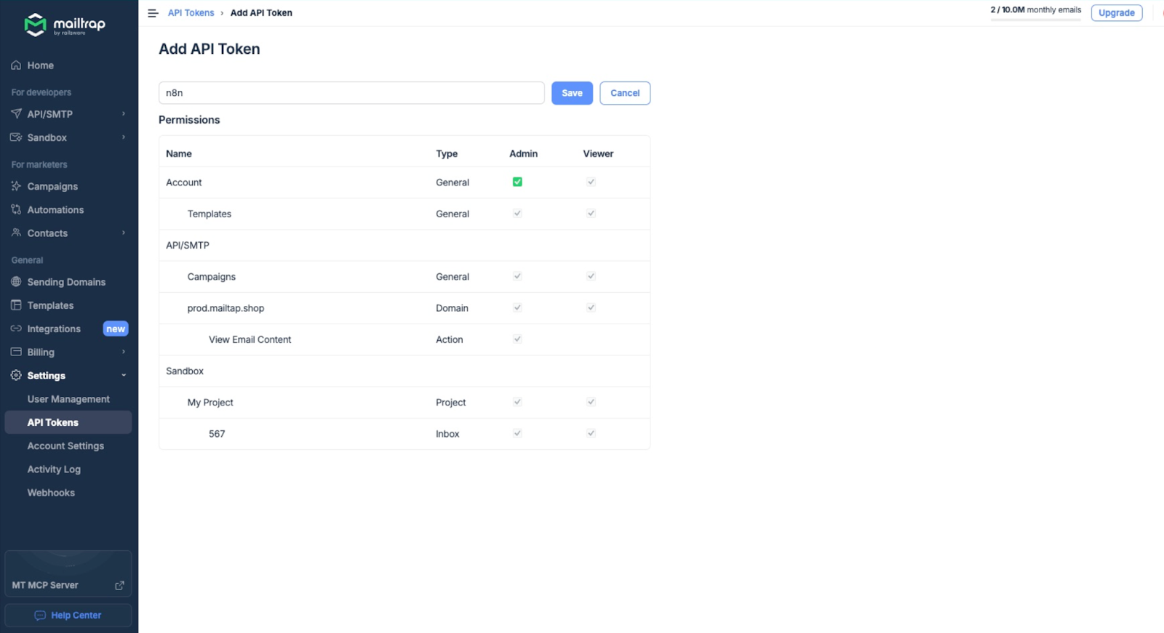Save the new API token
The image size is (1164, 633).
click(x=572, y=93)
